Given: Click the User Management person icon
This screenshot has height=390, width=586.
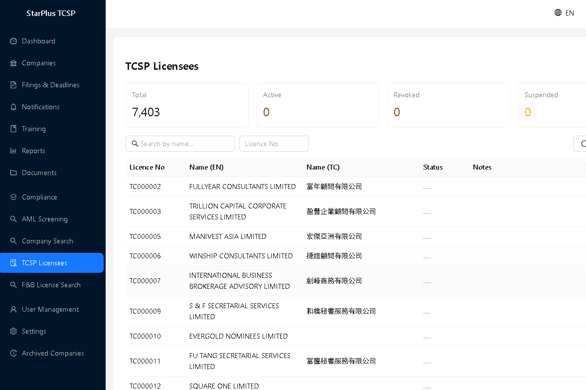Looking at the screenshot, I should [x=13, y=309].
